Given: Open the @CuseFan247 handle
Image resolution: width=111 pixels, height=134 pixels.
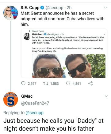Looking at the screenshot, I should click(35, 103).
